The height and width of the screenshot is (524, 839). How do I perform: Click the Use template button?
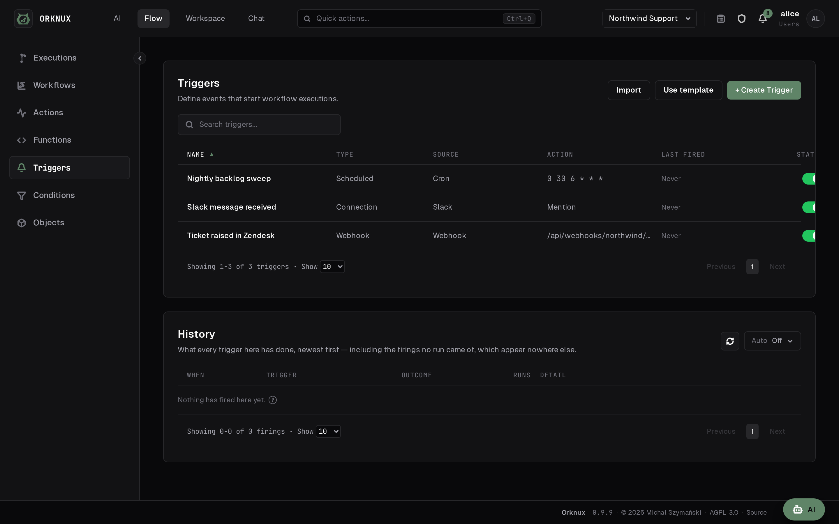pos(688,90)
